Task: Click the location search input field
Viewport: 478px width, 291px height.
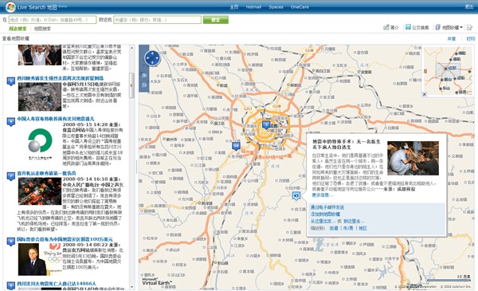Action: [x=53, y=20]
